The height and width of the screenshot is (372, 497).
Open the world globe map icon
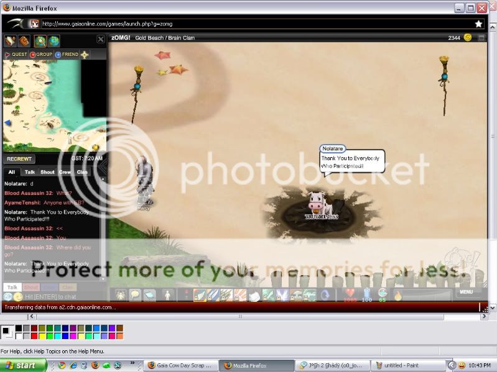point(54,41)
